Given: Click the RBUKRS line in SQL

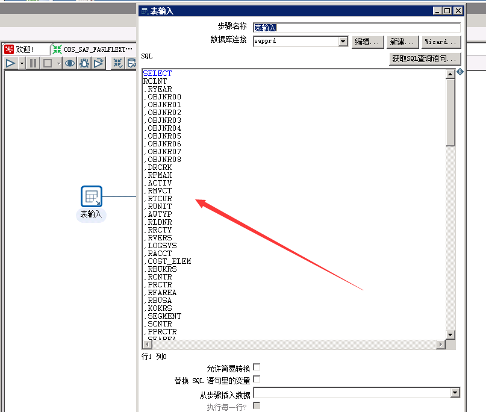Looking at the screenshot, I should pos(160,269).
